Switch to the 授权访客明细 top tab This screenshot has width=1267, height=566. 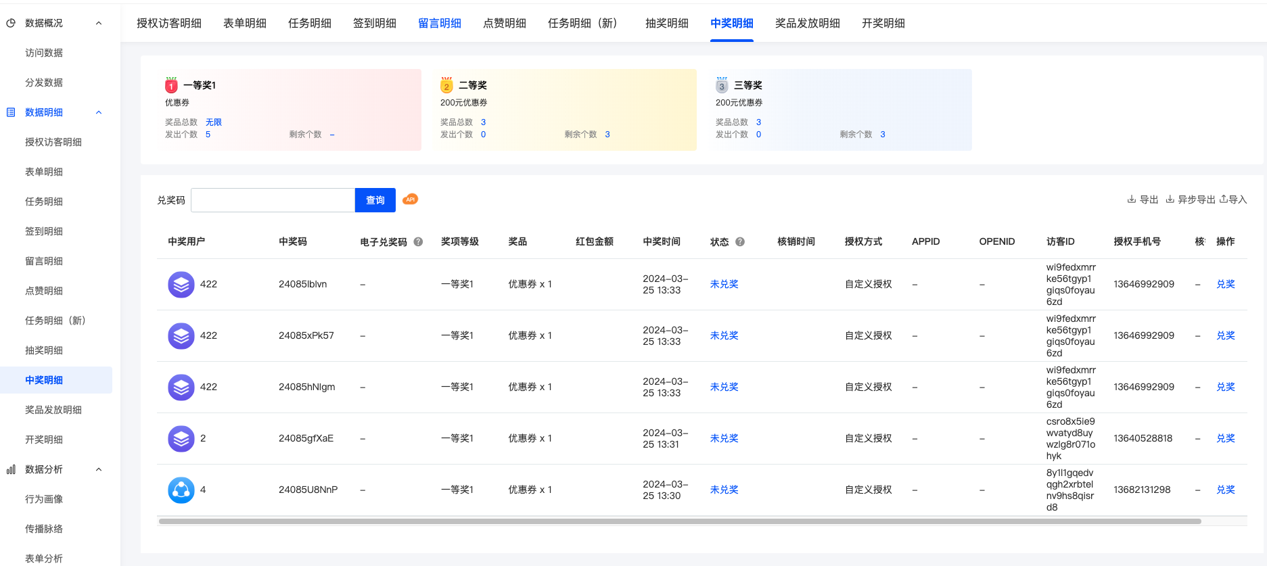click(169, 24)
